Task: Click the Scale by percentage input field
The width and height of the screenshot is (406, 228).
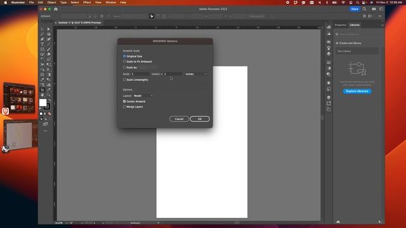Action: (148, 67)
